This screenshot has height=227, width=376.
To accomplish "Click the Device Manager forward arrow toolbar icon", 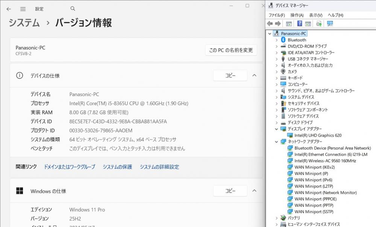I will click(278, 23).
